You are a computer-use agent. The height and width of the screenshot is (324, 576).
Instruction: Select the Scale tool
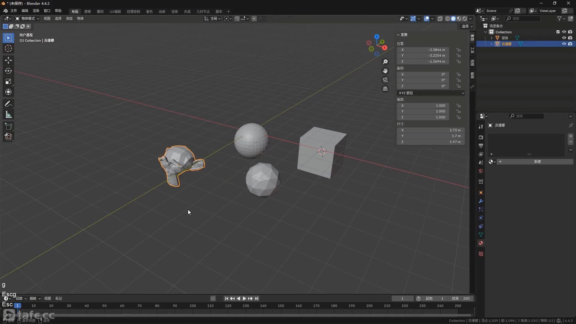click(x=8, y=82)
